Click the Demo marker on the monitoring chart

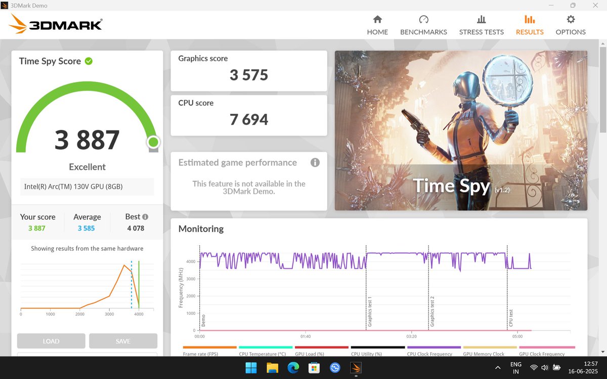point(203,320)
